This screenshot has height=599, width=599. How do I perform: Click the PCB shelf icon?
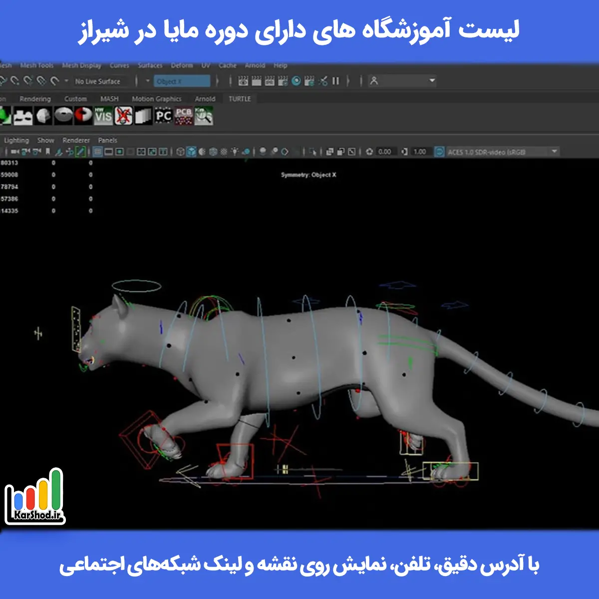click(184, 116)
